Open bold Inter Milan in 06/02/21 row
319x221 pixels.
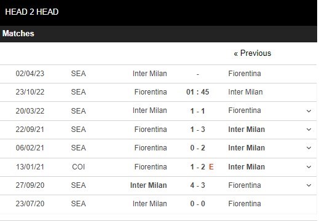coord(246,148)
